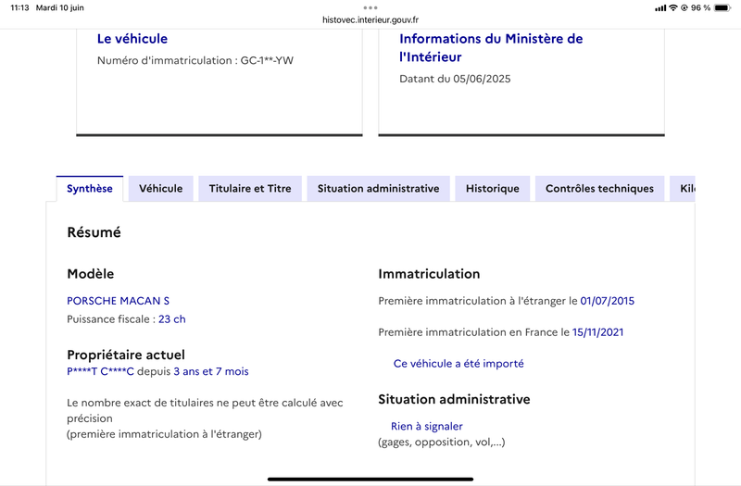This screenshot has height=486, width=741.
Task: Click the owner name P****T C****C
Action: (x=100, y=371)
